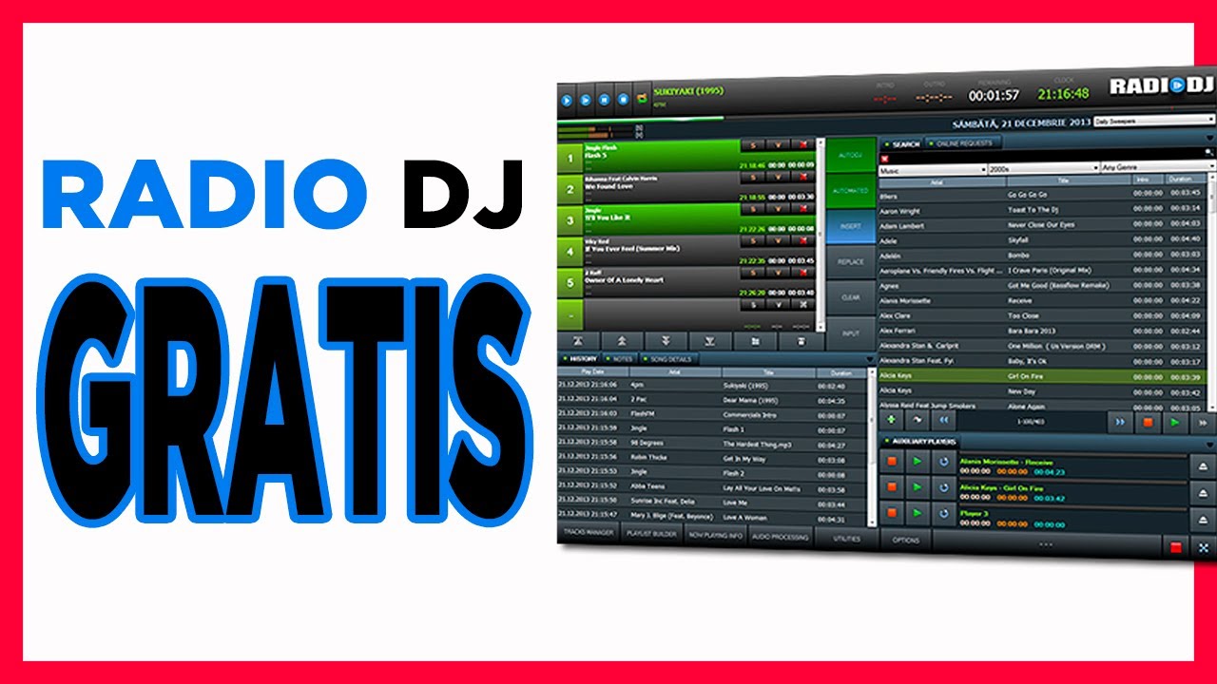Go to next page of search results
Viewport: 1217px width, 684px height.
click(1120, 422)
